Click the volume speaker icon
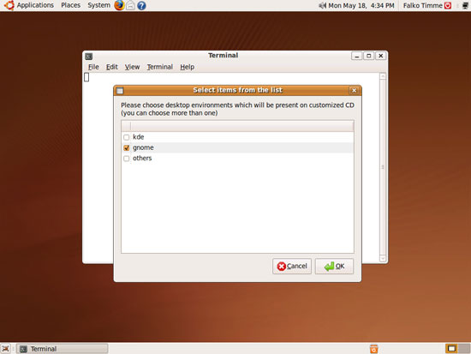This screenshot has width=471, height=354. [x=322, y=5]
